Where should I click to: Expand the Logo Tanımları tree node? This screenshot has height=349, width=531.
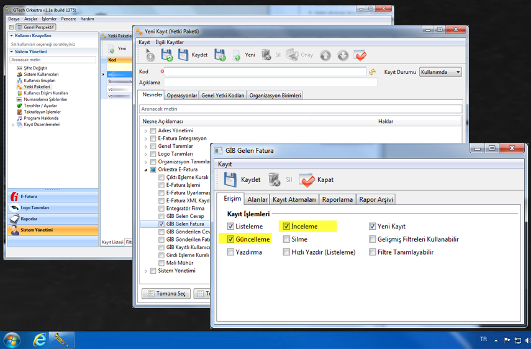[146, 155]
